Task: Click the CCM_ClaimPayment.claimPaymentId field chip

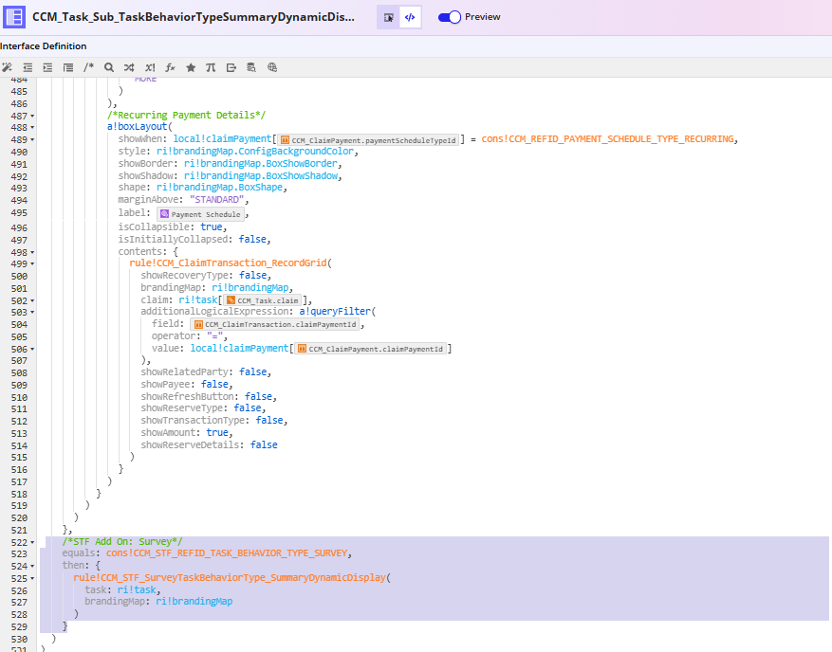Action: (370, 349)
